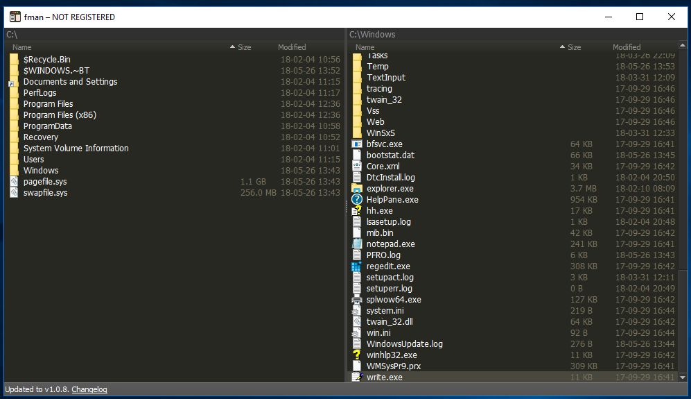This screenshot has width=691, height=399.
Task: Select the Recovery folder row
Action: [x=175, y=137]
